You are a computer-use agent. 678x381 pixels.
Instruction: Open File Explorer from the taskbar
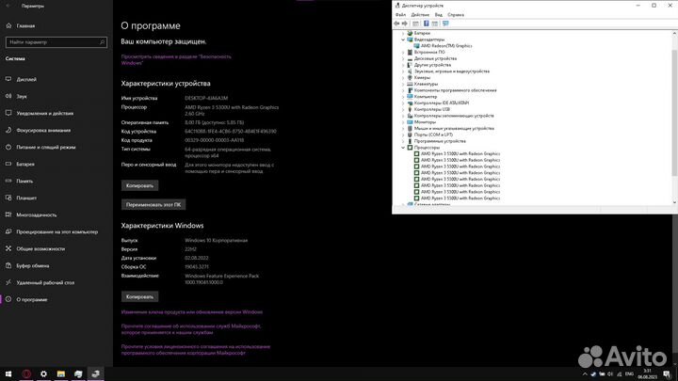61,374
